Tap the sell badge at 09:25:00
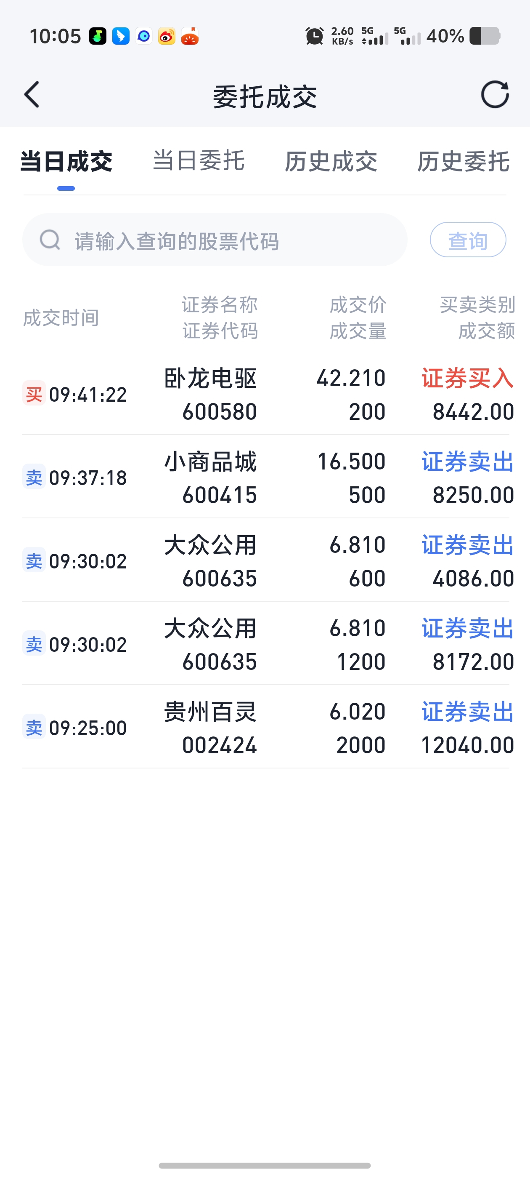Viewport: 530px width, 1179px height. (34, 727)
